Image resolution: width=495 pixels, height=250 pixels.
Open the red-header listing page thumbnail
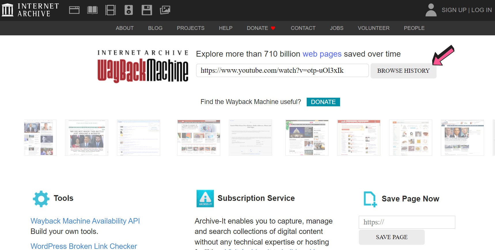(359, 138)
